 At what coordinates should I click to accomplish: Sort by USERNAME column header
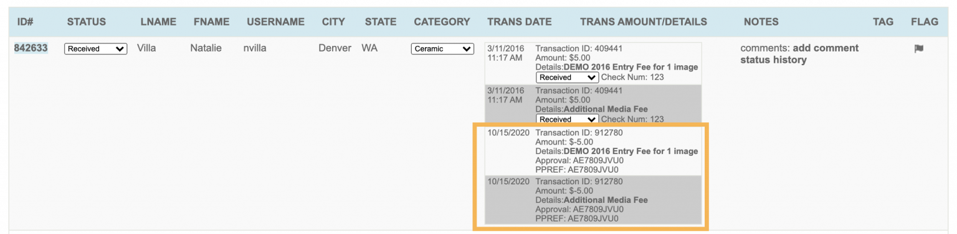(x=275, y=22)
